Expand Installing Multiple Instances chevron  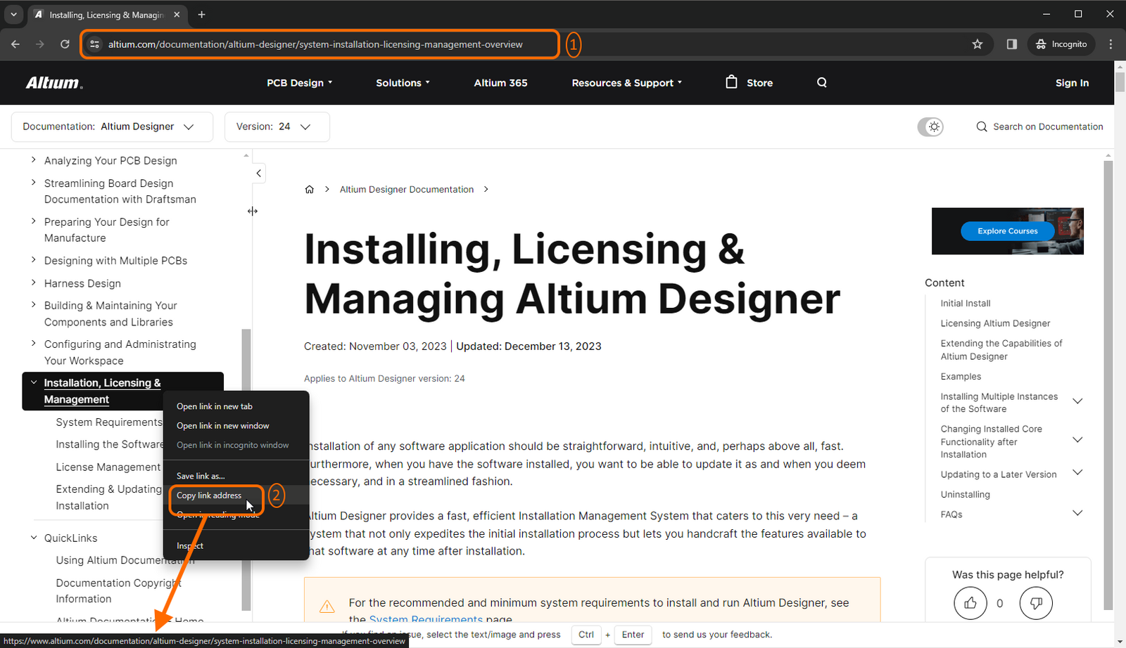click(1077, 401)
